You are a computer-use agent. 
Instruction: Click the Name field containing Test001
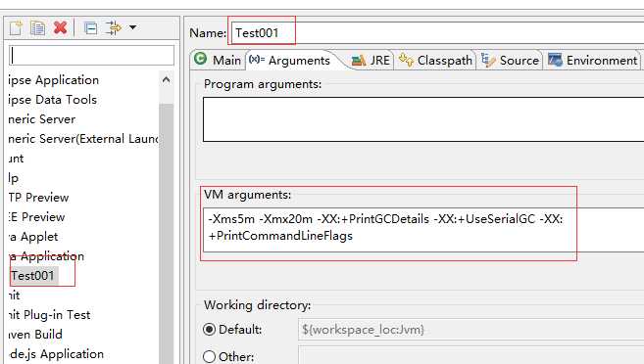pyautogui.click(x=437, y=33)
